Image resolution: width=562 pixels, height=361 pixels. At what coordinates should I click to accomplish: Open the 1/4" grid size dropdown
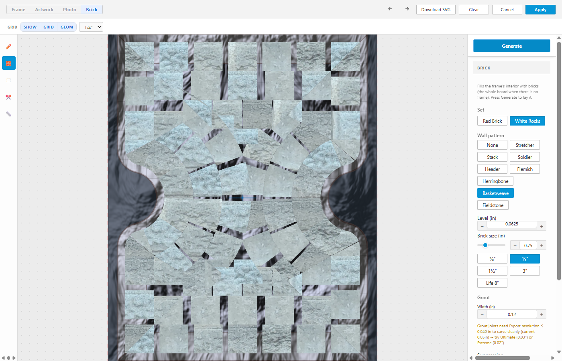tap(91, 27)
